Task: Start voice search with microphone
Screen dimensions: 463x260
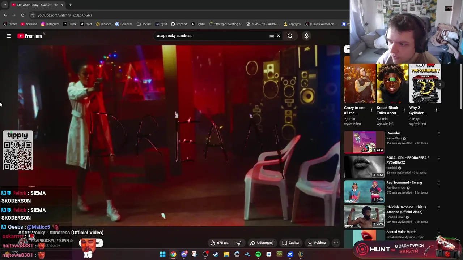Action: coord(306,36)
